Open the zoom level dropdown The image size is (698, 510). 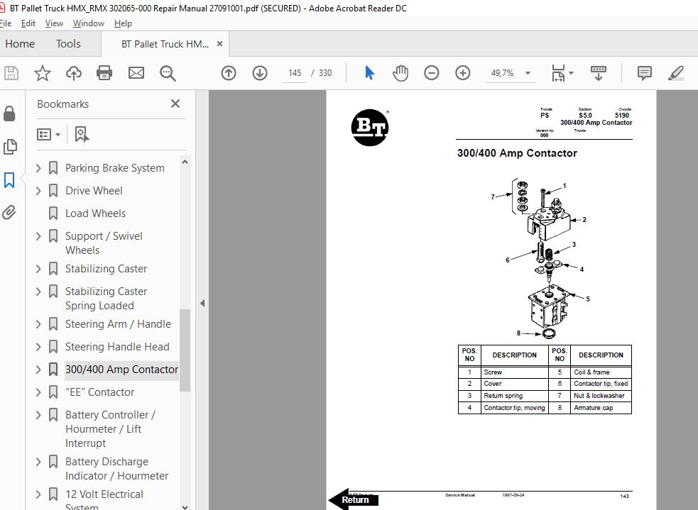click(528, 73)
